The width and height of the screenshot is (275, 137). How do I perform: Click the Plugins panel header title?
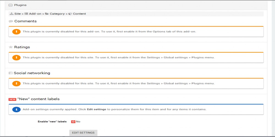point(20,5)
